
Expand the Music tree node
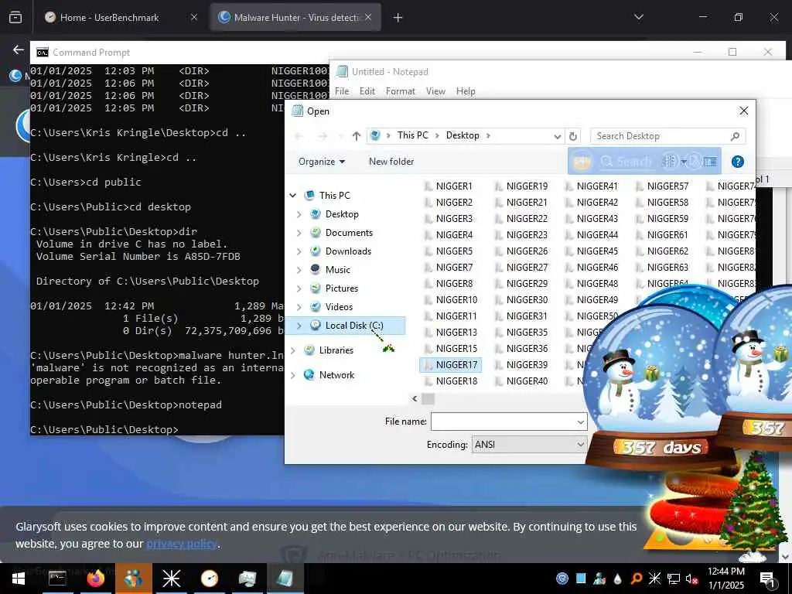click(x=299, y=270)
